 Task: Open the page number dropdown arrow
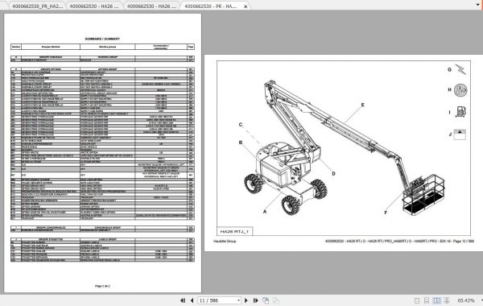(x=238, y=300)
